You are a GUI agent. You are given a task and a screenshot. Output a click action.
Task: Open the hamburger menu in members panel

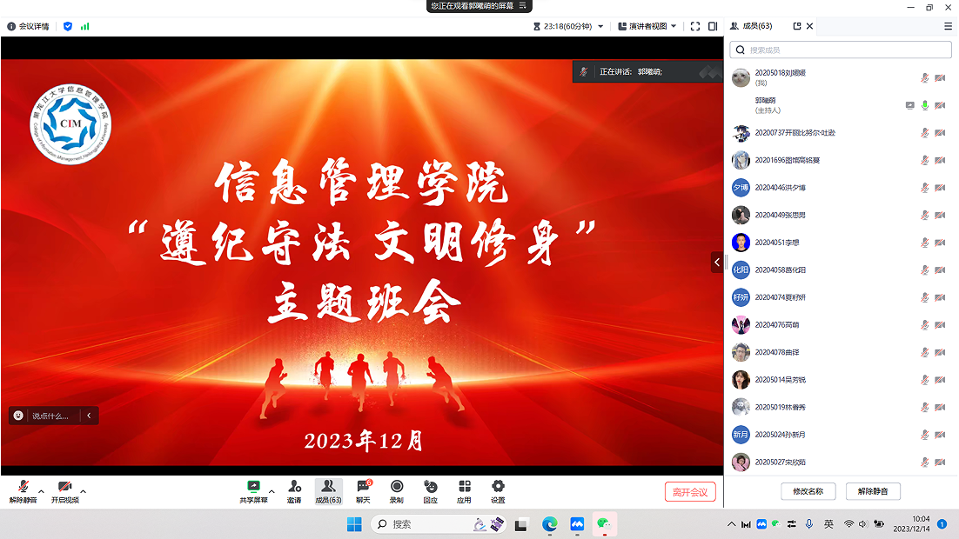tap(948, 26)
